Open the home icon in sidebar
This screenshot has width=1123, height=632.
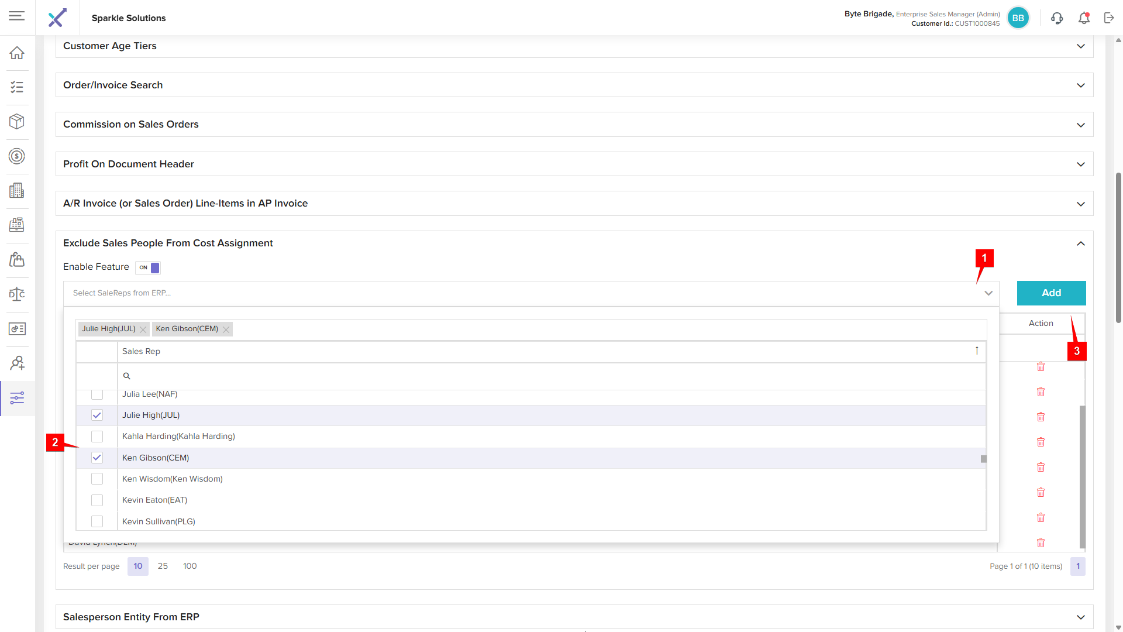point(17,53)
